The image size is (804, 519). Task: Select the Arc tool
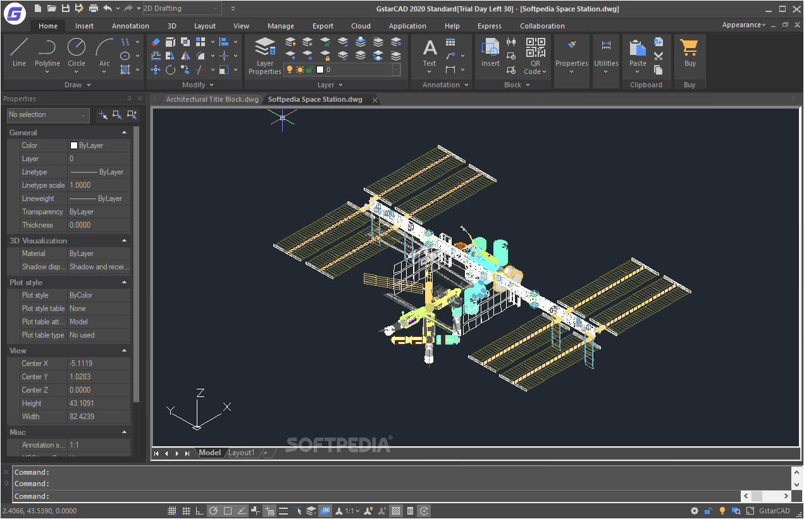[104, 52]
